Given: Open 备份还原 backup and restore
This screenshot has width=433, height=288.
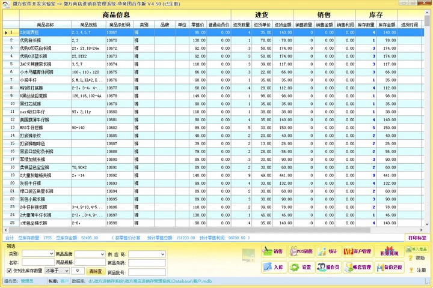Looking at the screenshot, I should click(389, 267).
